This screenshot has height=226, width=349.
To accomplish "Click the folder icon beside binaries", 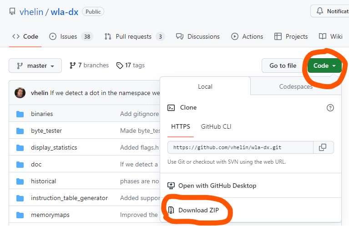I will [x=20, y=114].
